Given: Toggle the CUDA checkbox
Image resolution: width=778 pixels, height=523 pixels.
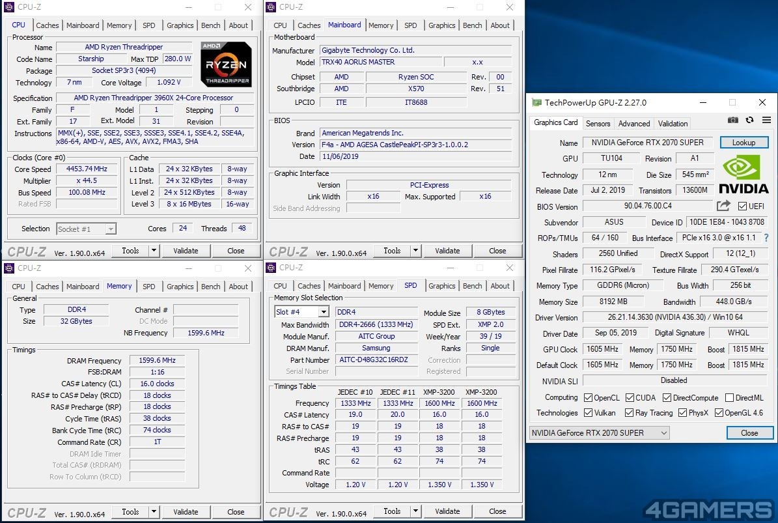Looking at the screenshot, I should pyautogui.click(x=630, y=397).
